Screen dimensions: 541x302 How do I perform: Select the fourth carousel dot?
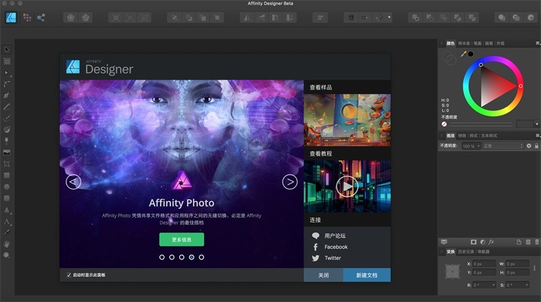[x=191, y=257]
